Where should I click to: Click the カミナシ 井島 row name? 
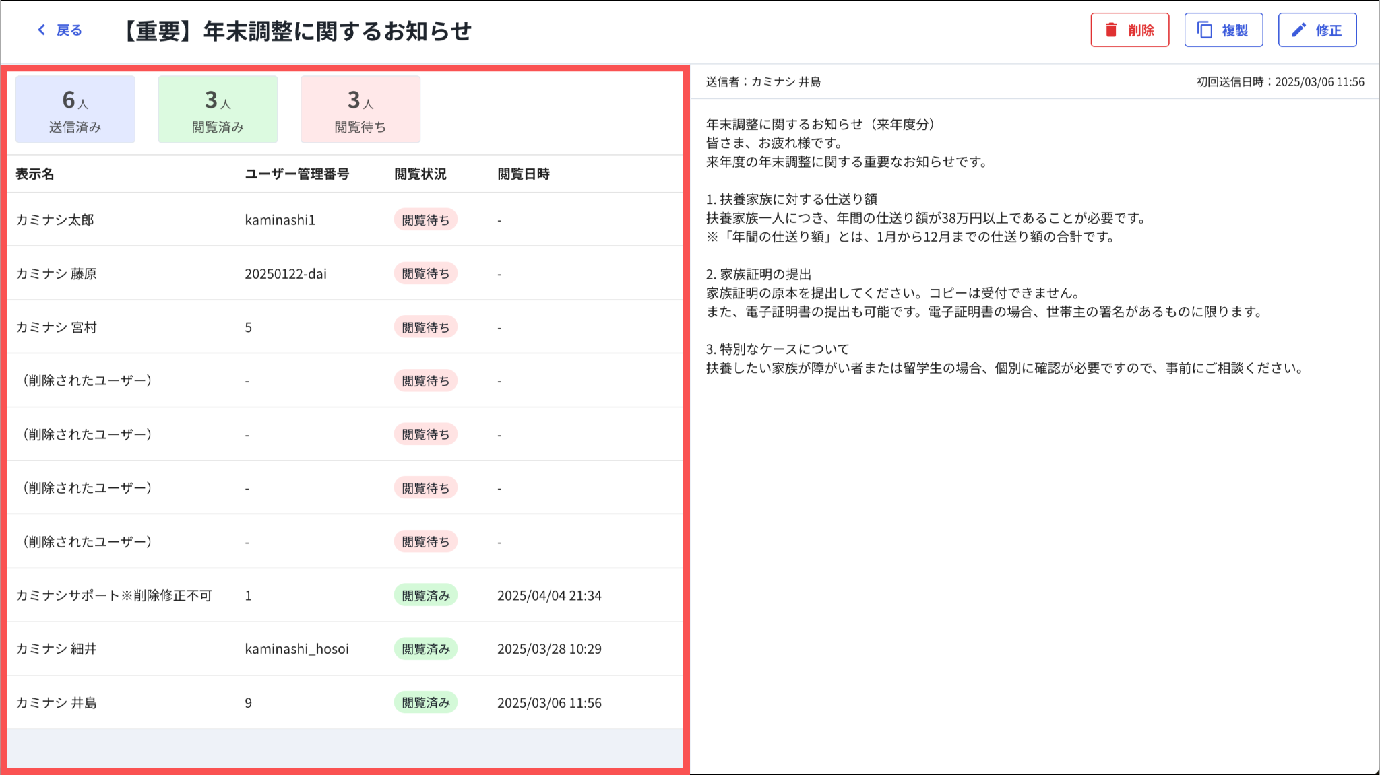[57, 703]
